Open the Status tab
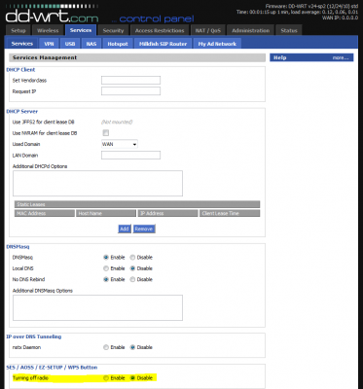This screenshot has width=363, height=389. point(289,30)
